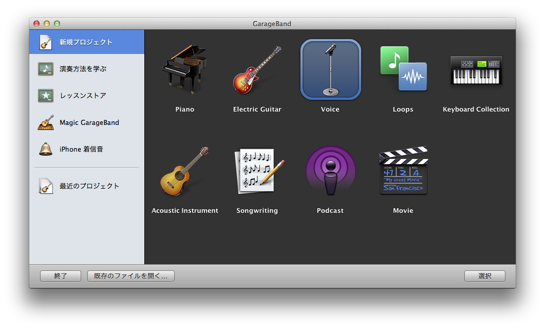Click the Podcast label text
The image size is (545, 329).
coord(330,210)
